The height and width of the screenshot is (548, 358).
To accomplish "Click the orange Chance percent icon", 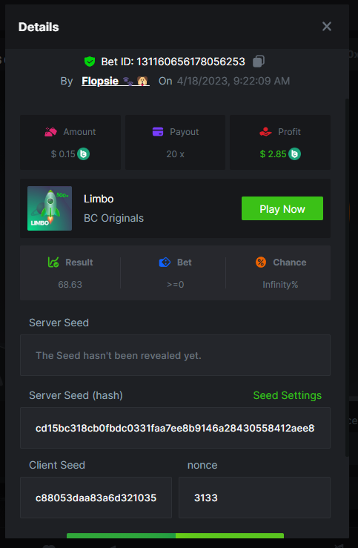I will pyautogui.click(x=261, y=262).
